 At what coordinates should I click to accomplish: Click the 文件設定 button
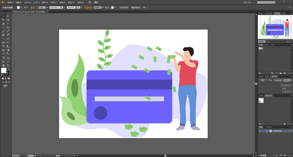(x=123, y=7)
